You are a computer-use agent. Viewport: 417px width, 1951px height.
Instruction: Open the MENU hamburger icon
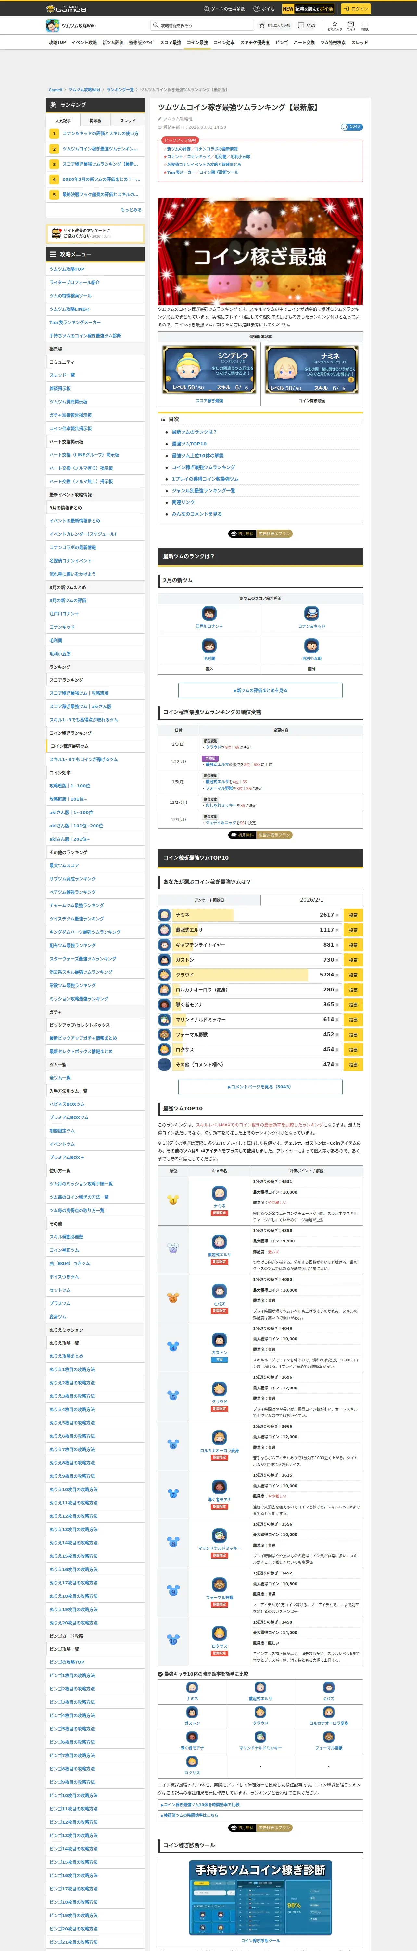pyautogui.click(x=365, y=25)
